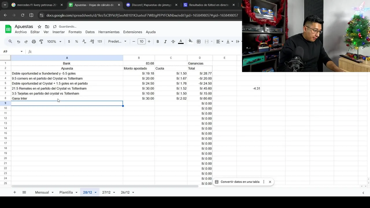Star the Apuestas document

tap(39, 27)
